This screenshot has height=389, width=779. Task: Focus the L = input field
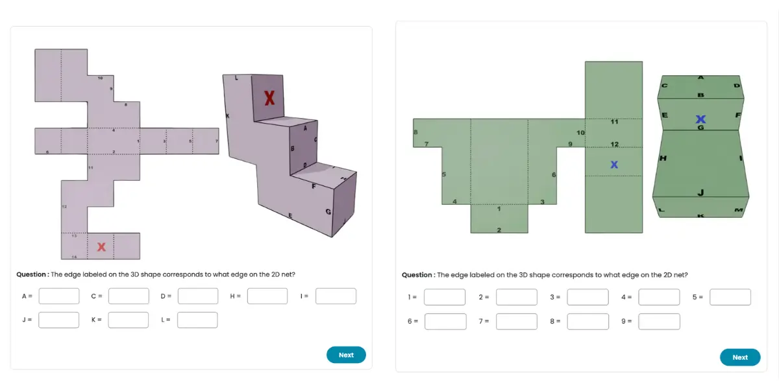[197, 320]
